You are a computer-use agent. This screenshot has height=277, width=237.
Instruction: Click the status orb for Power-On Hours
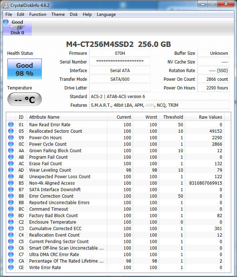tap(11, 138)
